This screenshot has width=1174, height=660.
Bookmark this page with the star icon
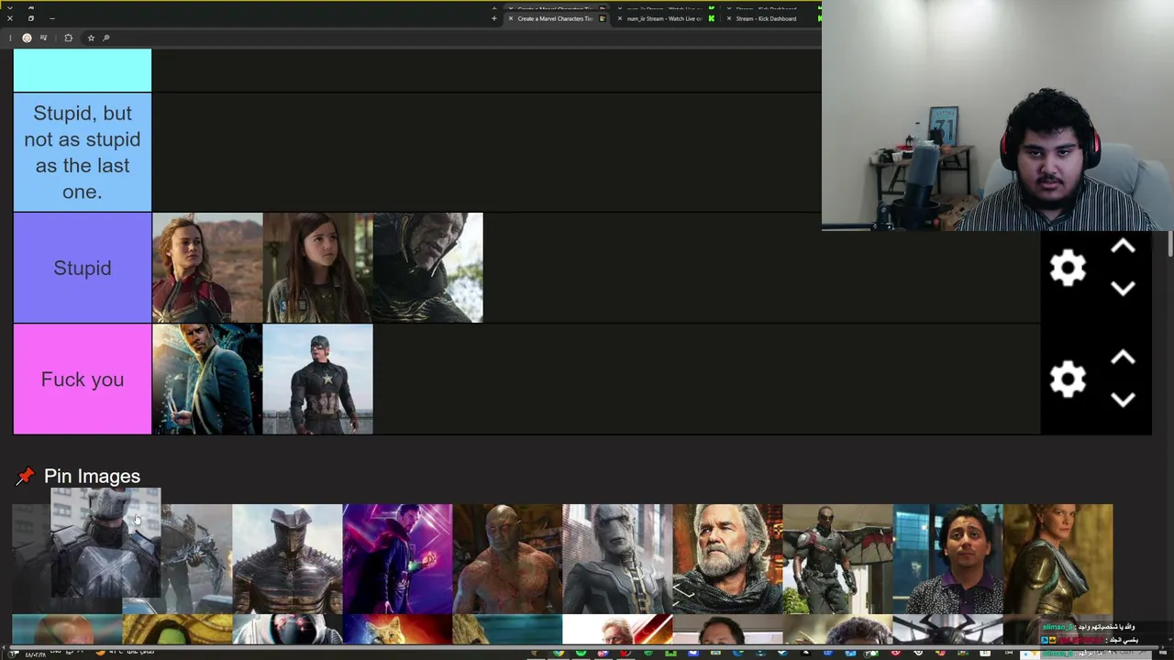[x=91, y=38]
